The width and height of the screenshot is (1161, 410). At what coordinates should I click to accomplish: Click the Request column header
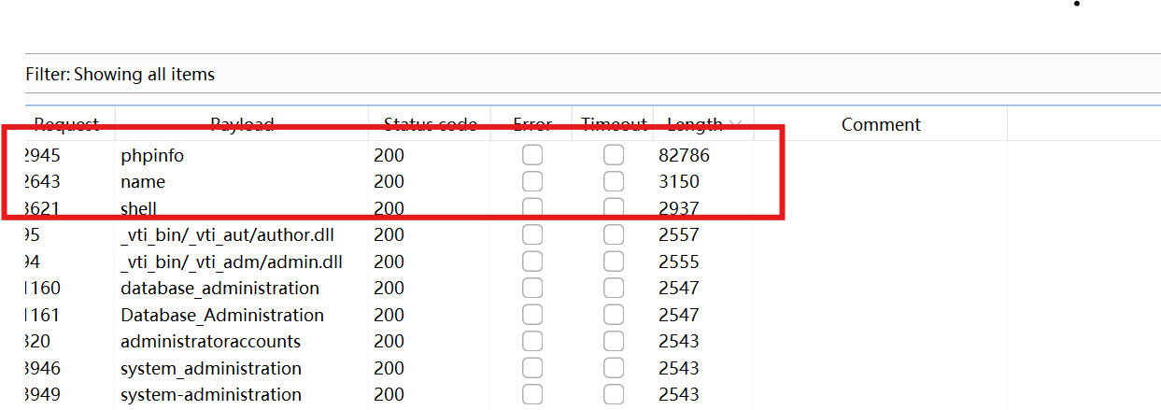65,125
